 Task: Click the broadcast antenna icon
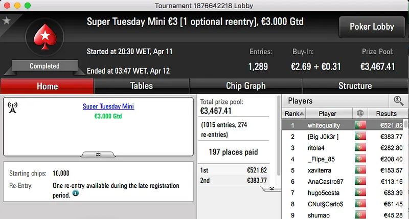tap(13, 107)
